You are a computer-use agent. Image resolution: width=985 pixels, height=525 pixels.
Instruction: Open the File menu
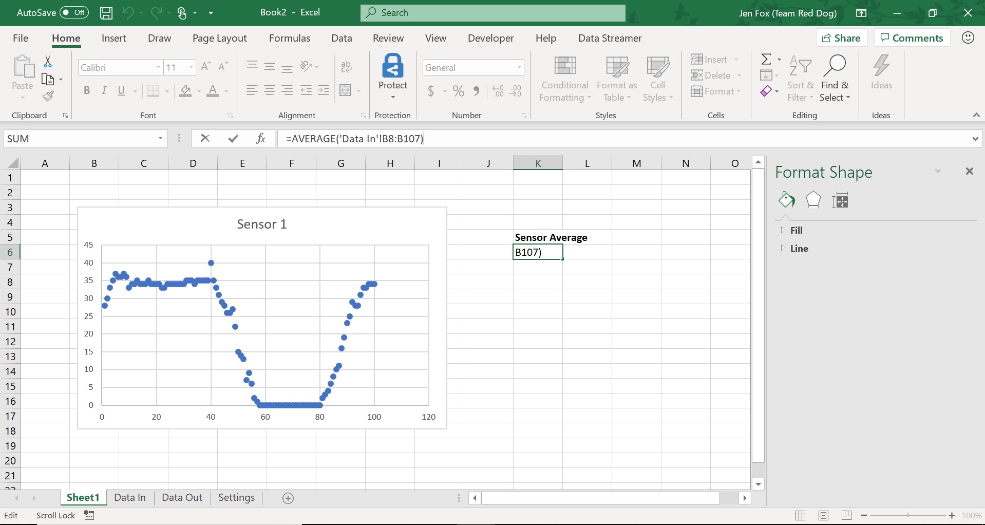tap(21, 38)
